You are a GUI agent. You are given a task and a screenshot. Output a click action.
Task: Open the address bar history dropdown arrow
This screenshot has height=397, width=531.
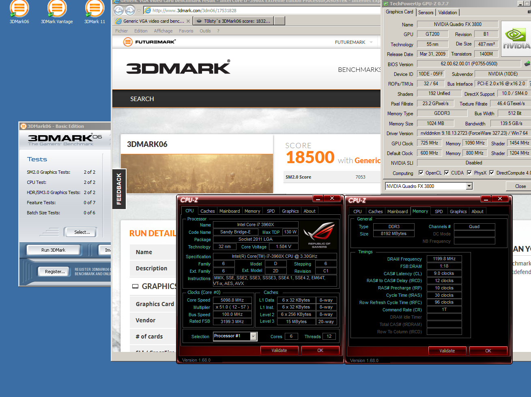(x=139, y=11)
